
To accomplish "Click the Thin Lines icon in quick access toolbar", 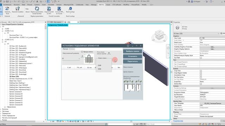I will tap(49, 1).
